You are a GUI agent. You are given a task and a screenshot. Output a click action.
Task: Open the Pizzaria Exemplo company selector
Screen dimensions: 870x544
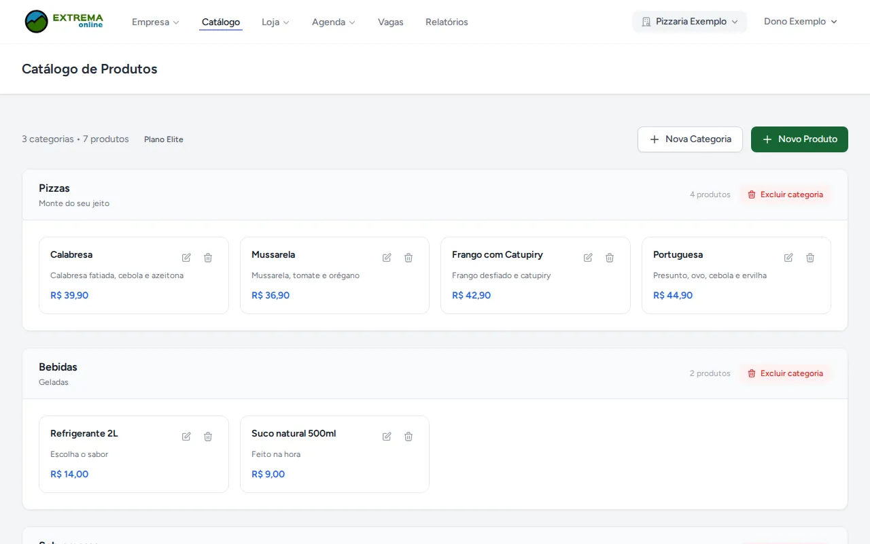point(690,22)
